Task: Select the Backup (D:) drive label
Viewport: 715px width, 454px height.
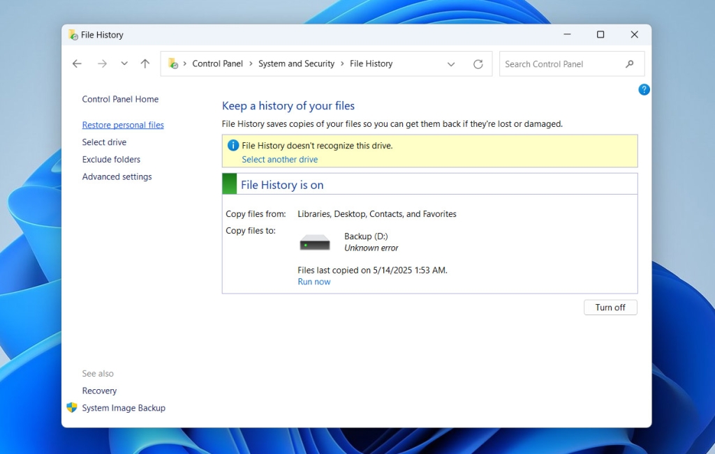Action: [366, 236]
